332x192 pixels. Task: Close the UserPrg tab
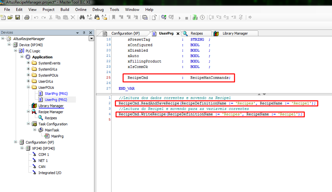(178, 33)
